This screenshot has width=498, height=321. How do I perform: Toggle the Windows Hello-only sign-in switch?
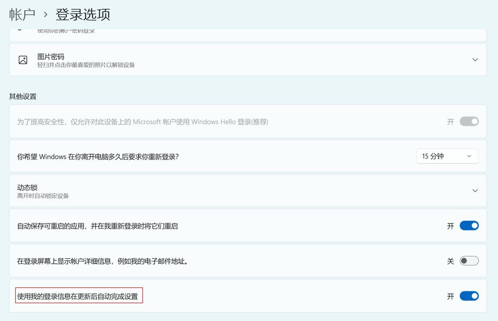(469, 121)
